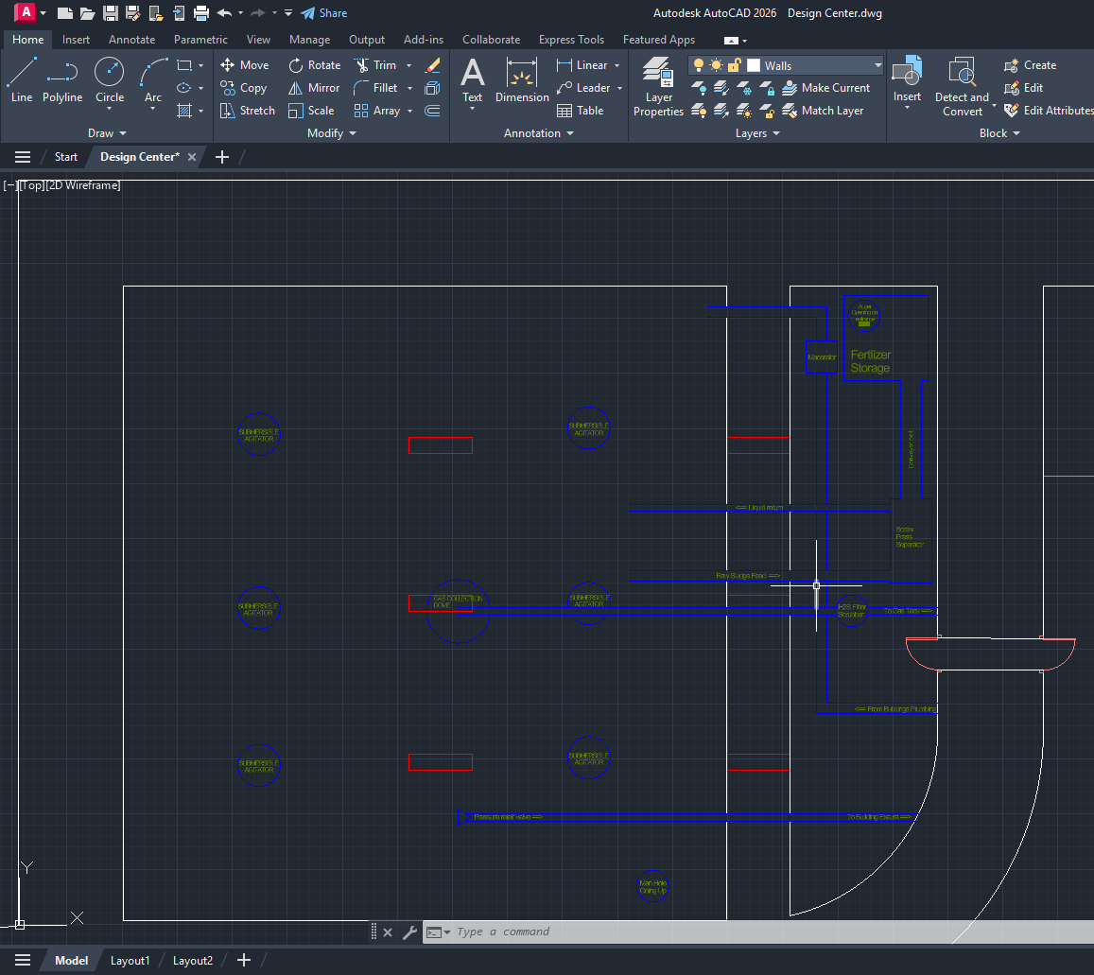Click the Fillet tool

[375, 88]
